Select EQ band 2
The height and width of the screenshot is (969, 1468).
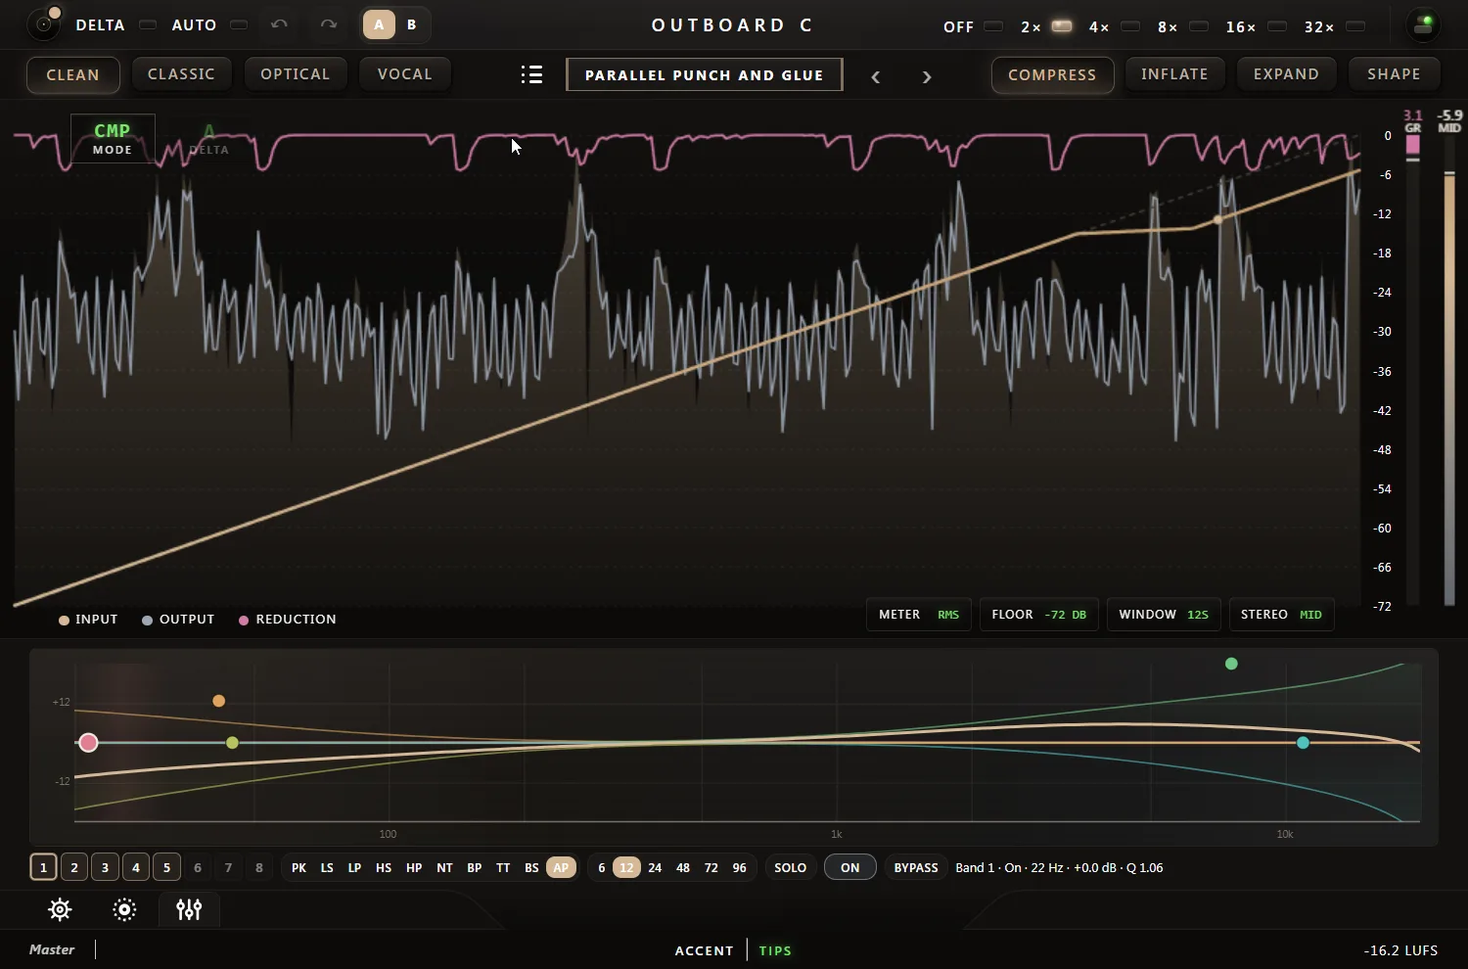coord(74,867)
